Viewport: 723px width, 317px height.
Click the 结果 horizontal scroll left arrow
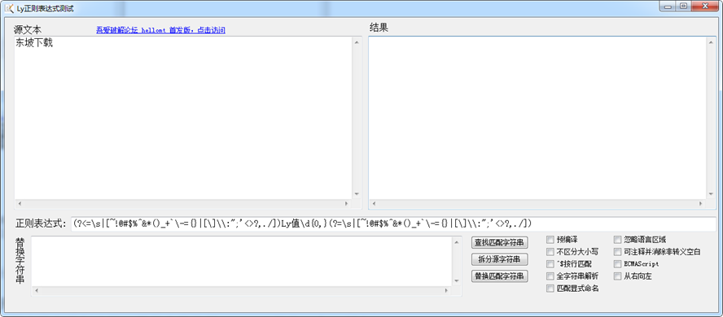[374, 203]
